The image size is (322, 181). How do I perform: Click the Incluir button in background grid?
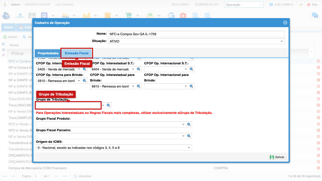(x=11, y=37)
